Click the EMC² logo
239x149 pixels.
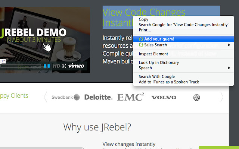click(131, 97)
